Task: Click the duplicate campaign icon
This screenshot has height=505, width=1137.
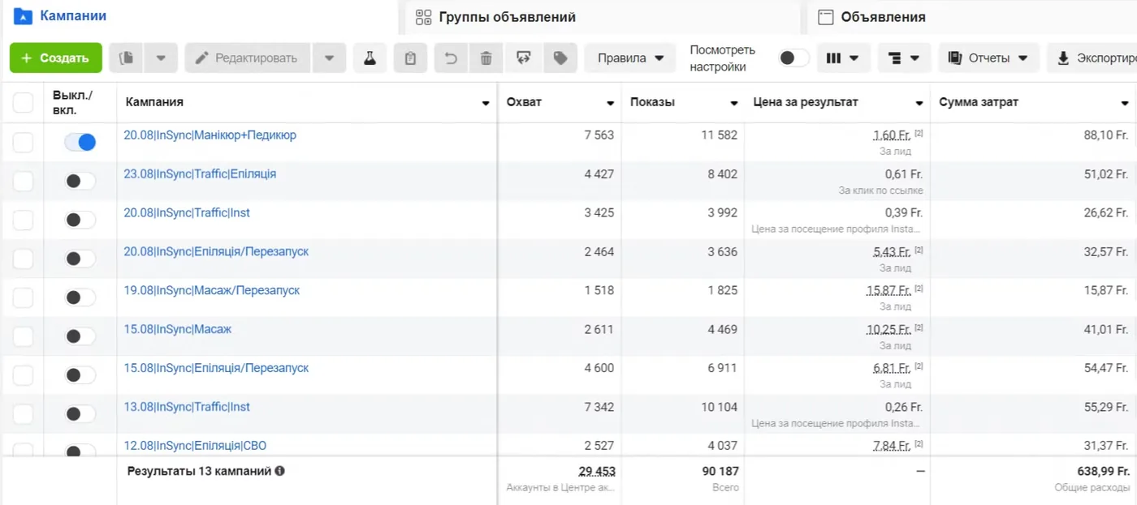Action: 126,58
